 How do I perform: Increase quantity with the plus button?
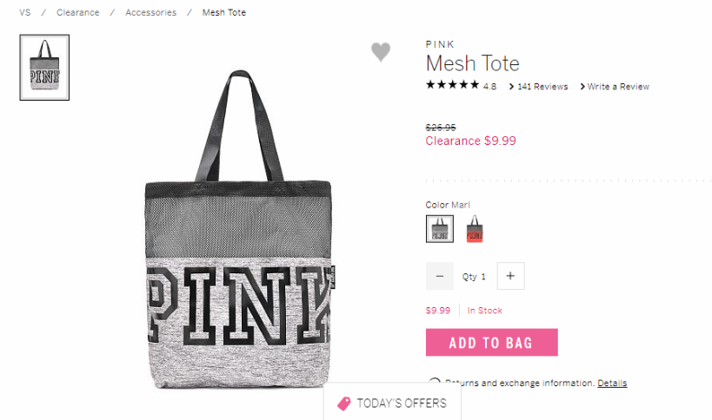click(511, 276)
